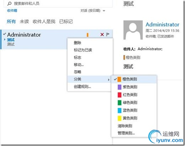
Task: Click the gray 测试 preview line in list
Action: click(11, 44)
